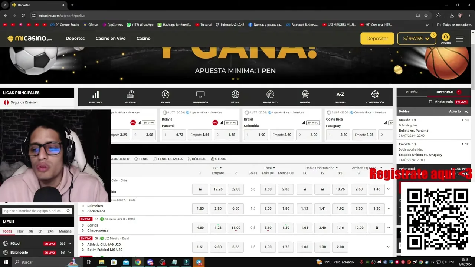Open the Transmisión monitor icon
Viewport: 475px width, 267px height.
[x=200, y=97]
